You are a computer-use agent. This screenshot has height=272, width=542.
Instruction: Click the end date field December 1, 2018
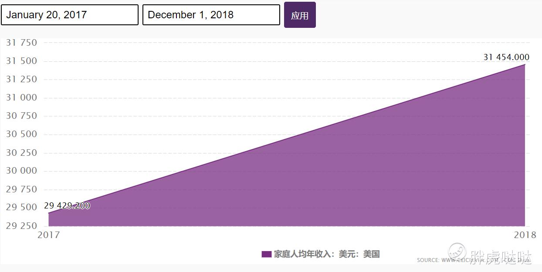(x=211, y=15)
